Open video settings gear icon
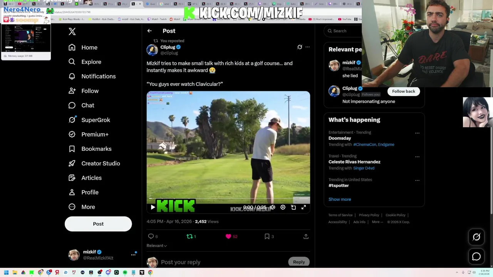Screen dimensions: 493x277 pyautogui.click(x=283, y=207)
